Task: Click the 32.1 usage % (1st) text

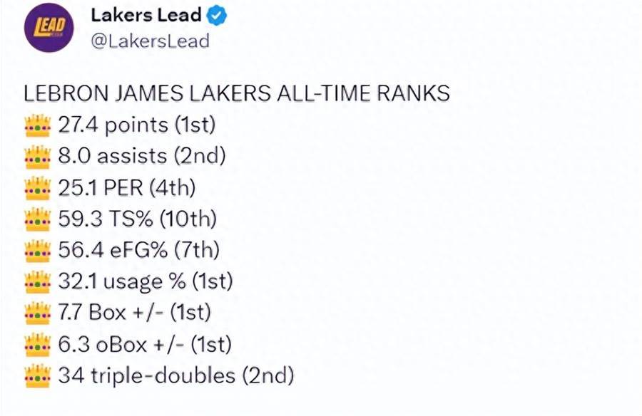Action: pos(146,282)
